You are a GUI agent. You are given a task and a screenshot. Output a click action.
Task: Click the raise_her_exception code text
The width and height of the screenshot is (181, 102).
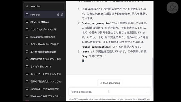coord(96,23)
